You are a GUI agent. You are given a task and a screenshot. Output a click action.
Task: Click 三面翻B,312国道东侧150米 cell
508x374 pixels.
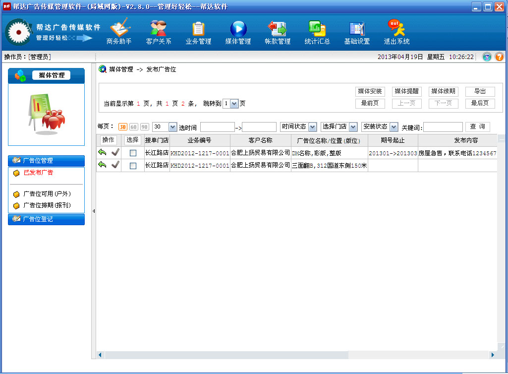pos(329,166)
